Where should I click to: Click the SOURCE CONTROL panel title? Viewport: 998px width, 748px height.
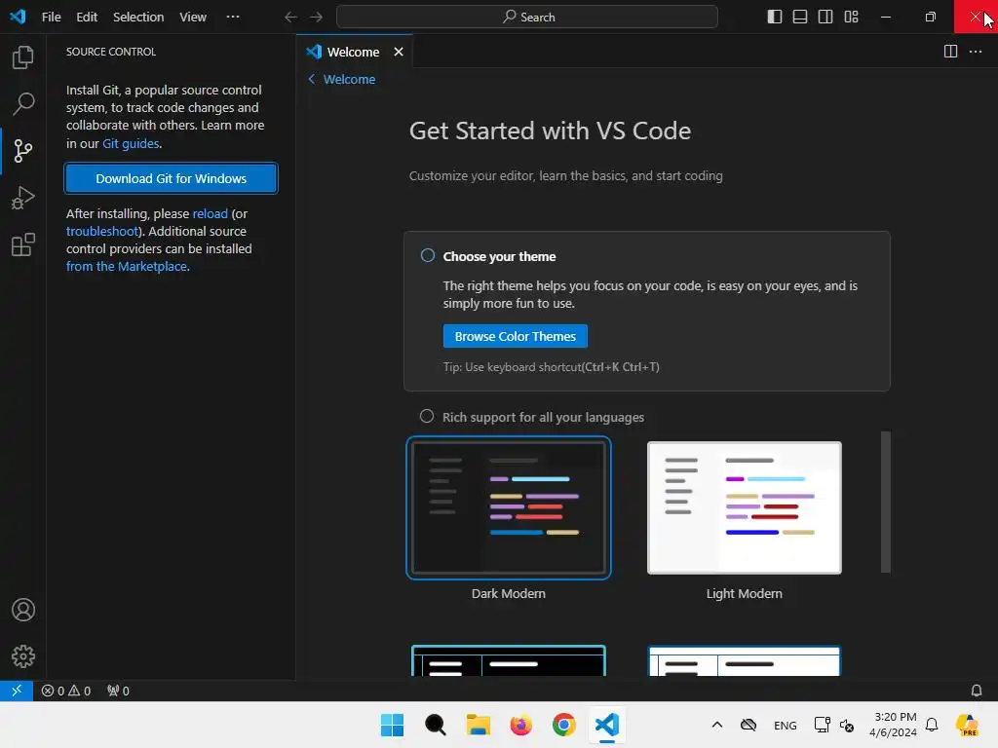(x=111, y=52)
